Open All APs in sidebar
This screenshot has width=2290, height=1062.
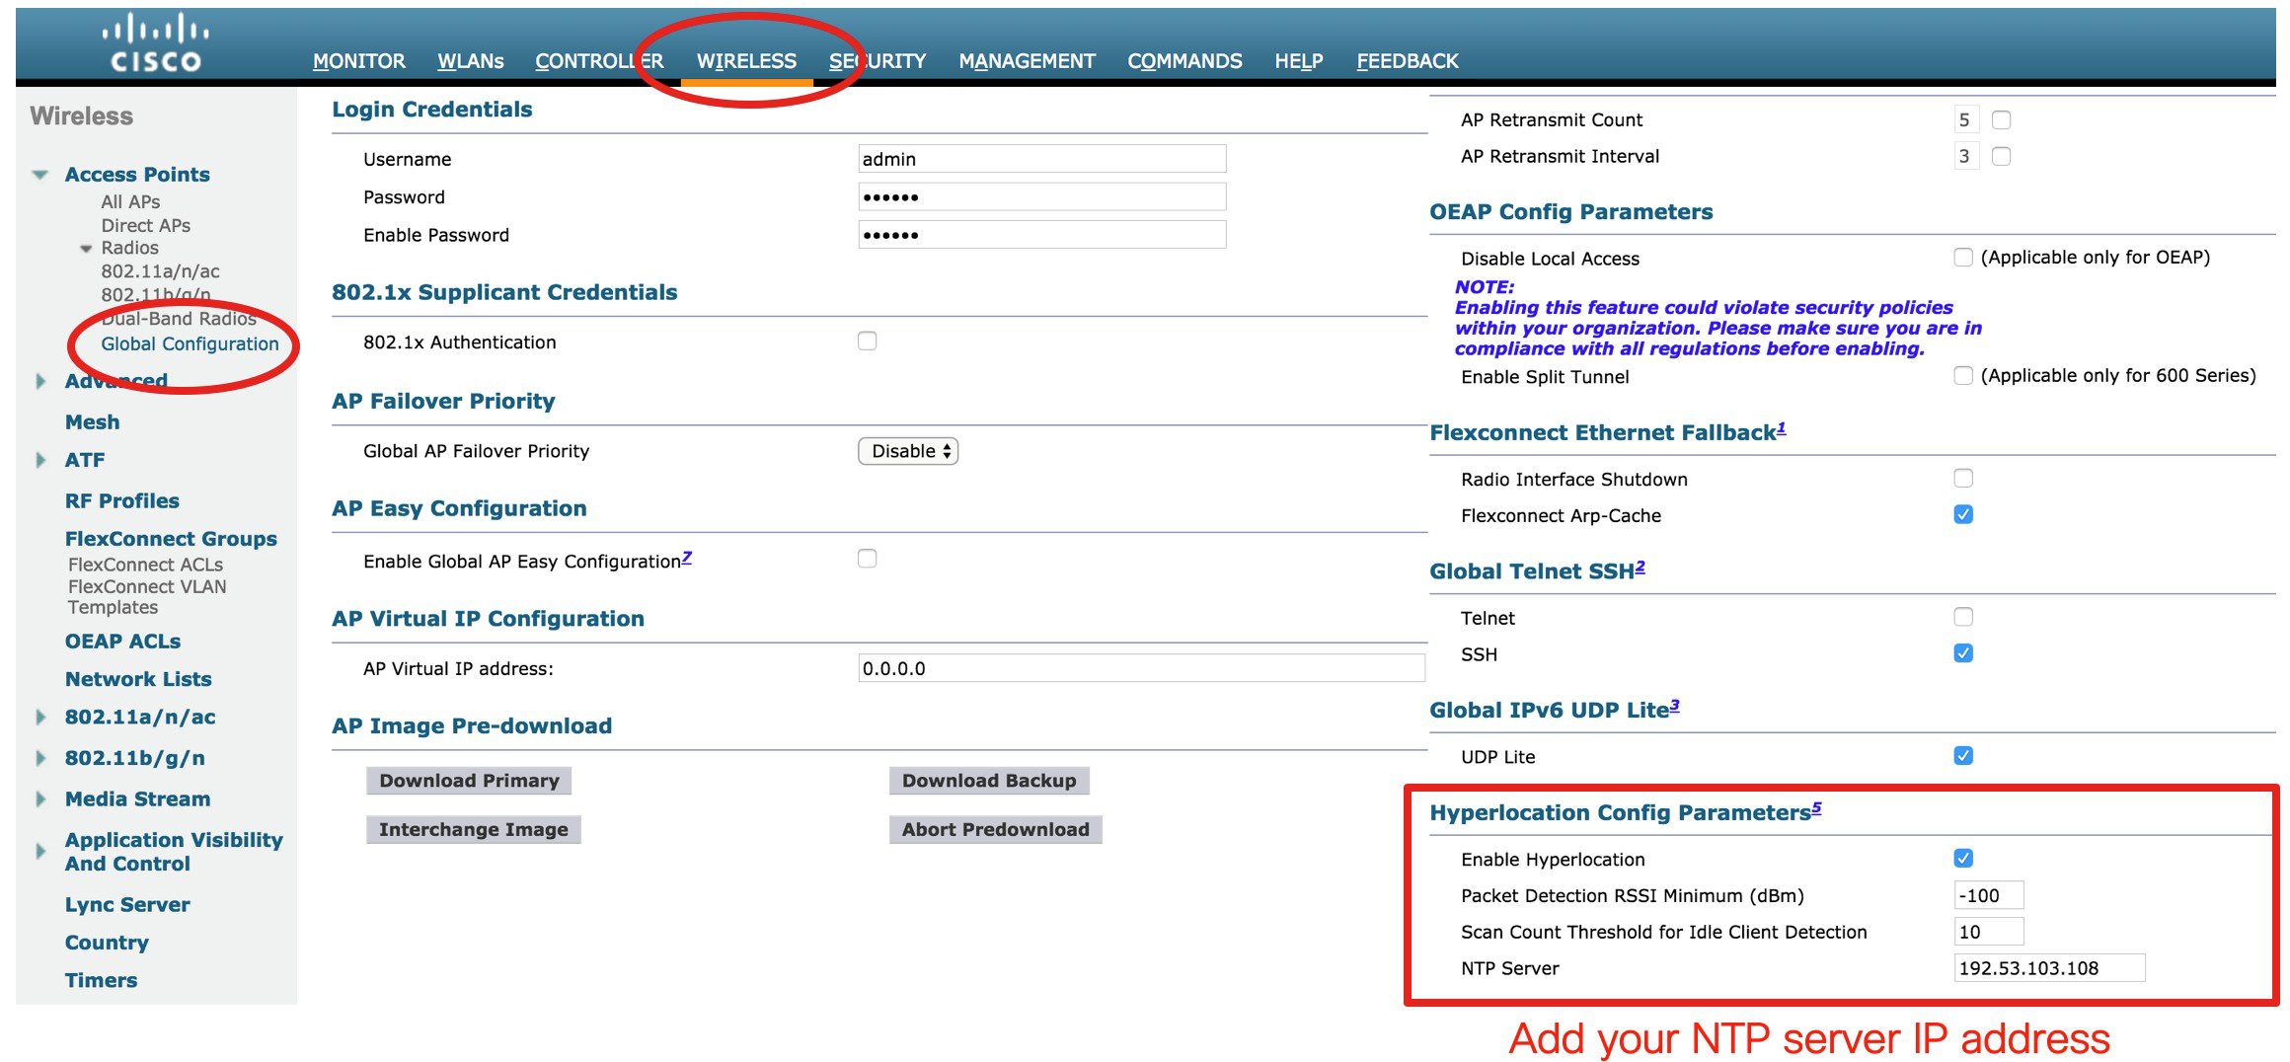[130, 201]
